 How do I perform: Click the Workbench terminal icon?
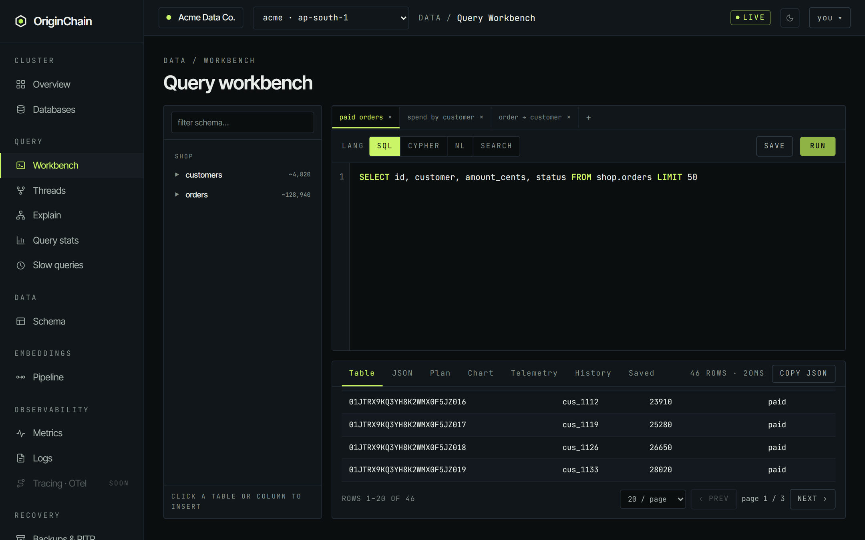point(21,165)
